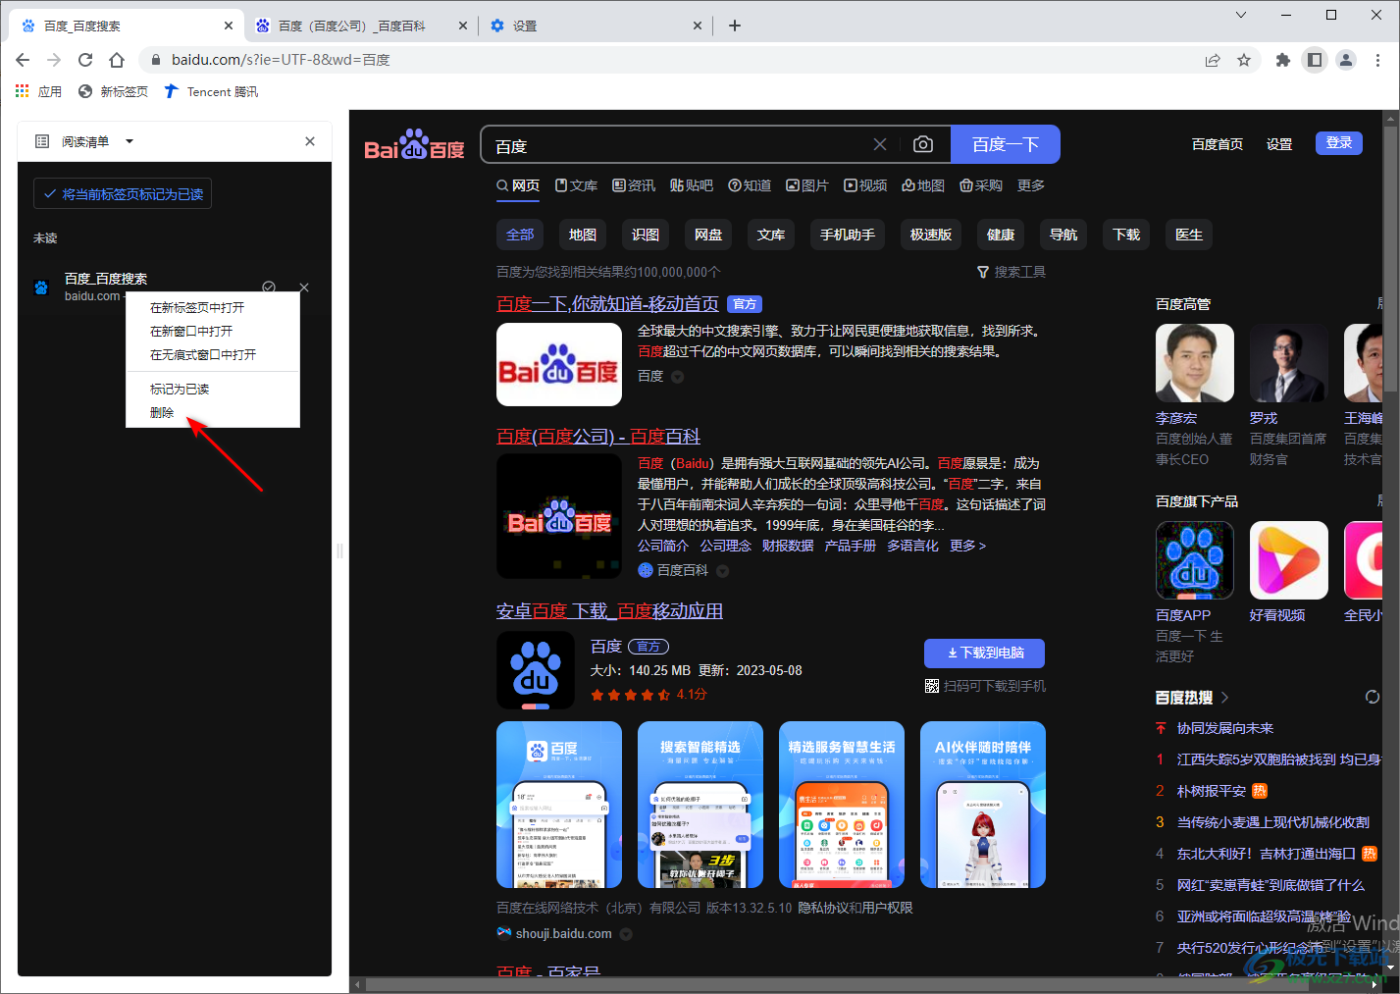Screen dimensions: 1400x994
Task: Open Chrome's three-dot menu
Action: pyautogui.click(x=1379, y=60)
